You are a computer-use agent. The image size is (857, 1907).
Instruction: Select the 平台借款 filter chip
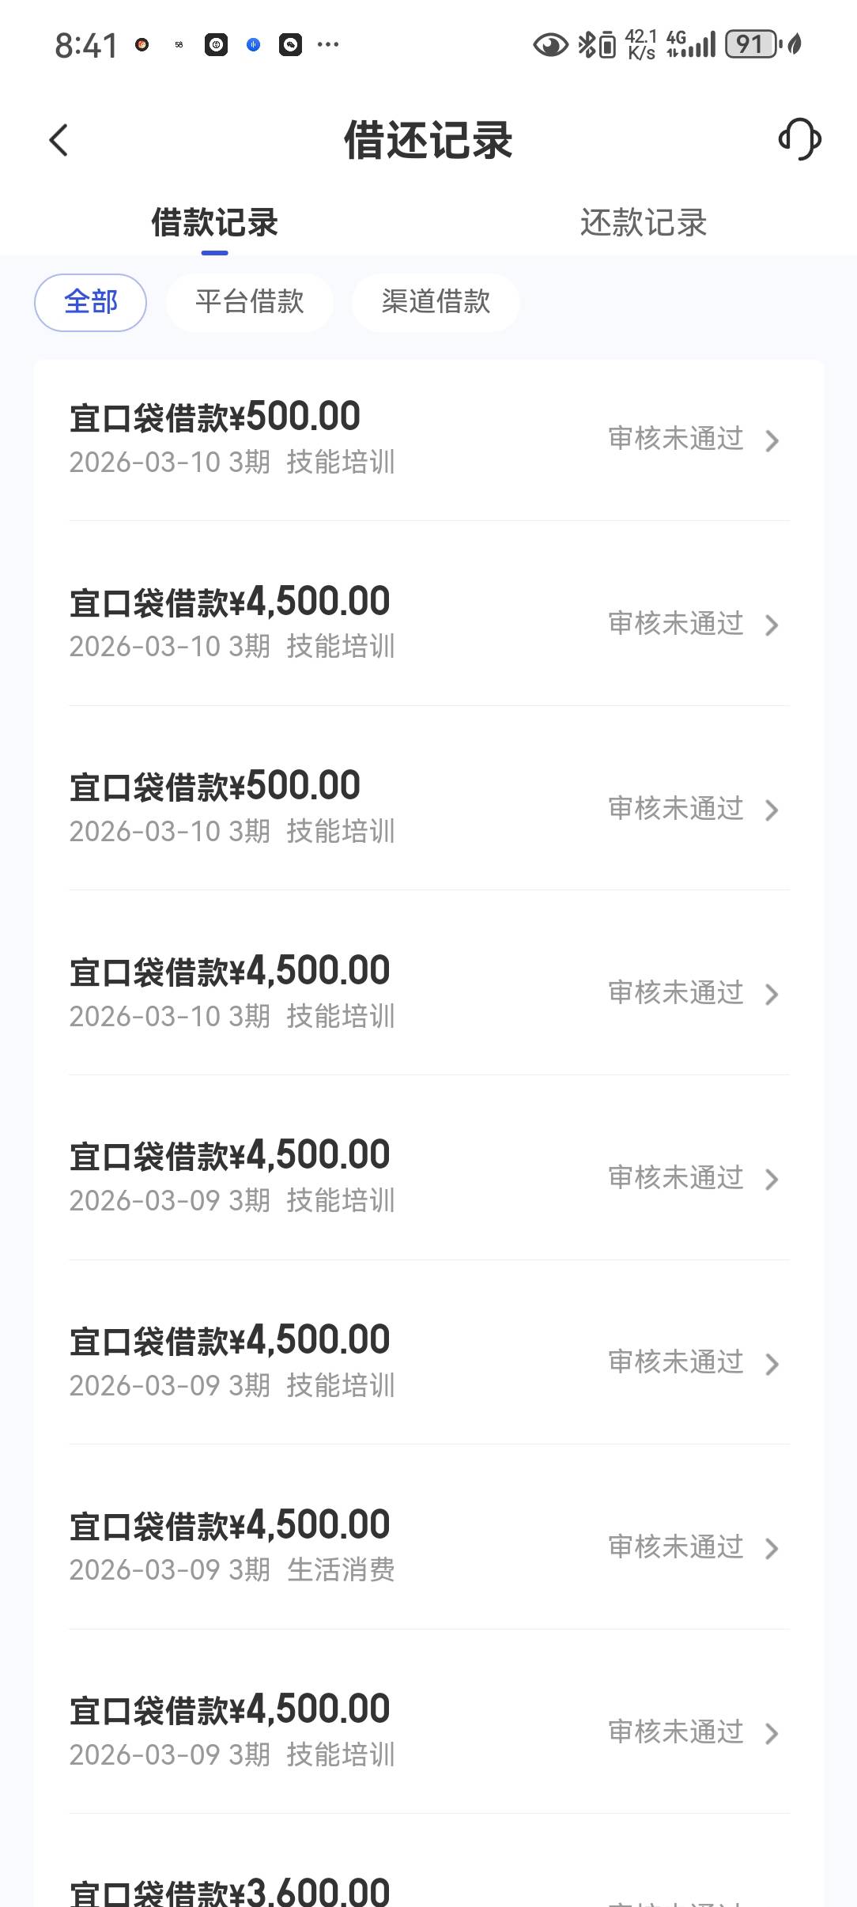[x=250, y=302]
